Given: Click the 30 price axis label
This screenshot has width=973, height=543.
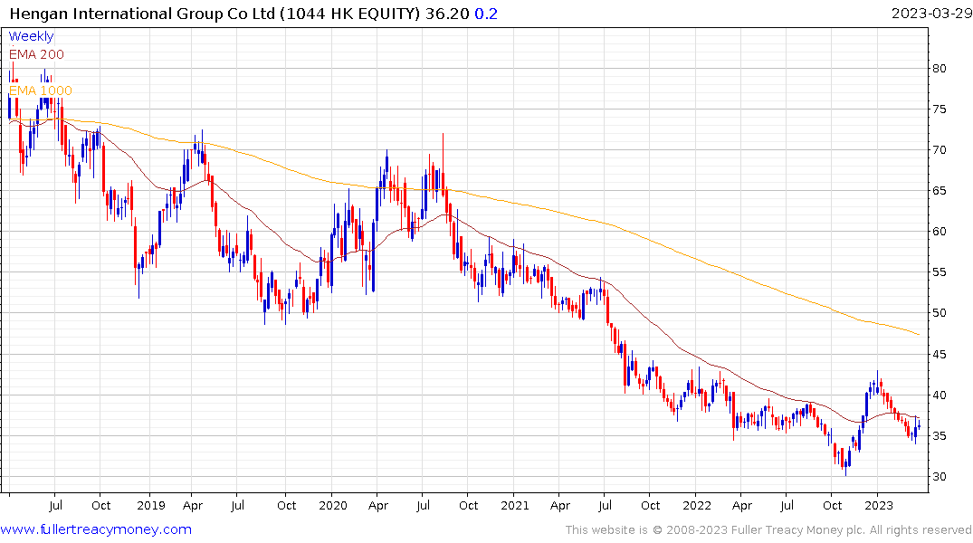Looking at the screenshot, I should click(939, 477).
